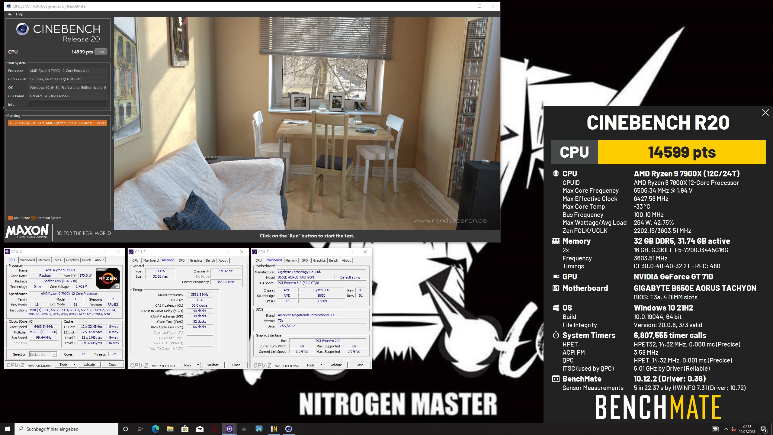Click the Ryzen 9 logo in CPU-Z
The width and height of the screenshot is (773, 435).
[108, 278]
